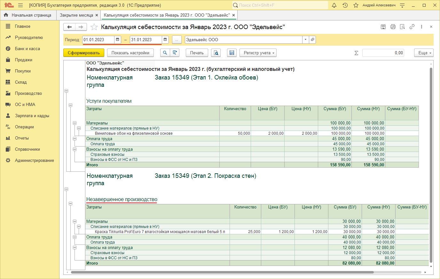Open the ОС и НМА section

tap(29, 105)
